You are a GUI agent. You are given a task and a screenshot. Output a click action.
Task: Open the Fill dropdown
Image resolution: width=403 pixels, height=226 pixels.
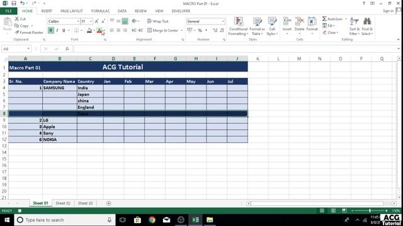pos(329,26)
